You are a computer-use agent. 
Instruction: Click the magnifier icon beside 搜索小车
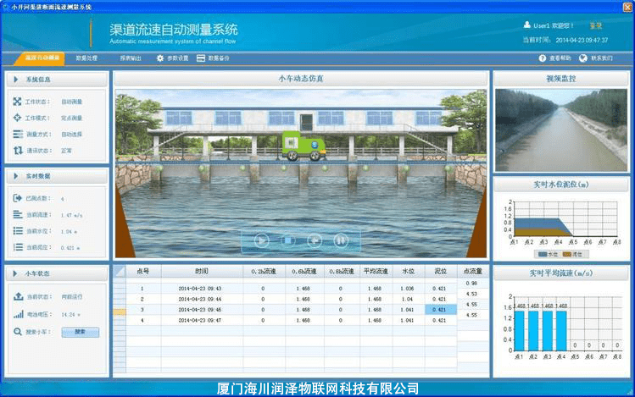coord(18,332)
